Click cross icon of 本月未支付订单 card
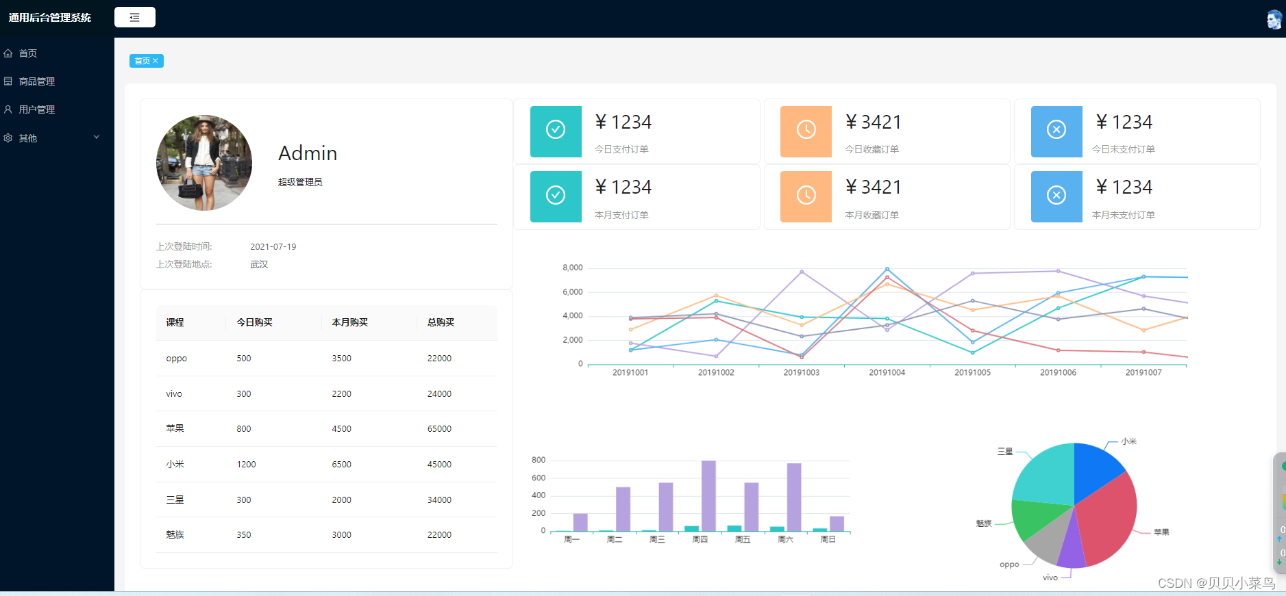1286x596 pixels. (1056, 196)
